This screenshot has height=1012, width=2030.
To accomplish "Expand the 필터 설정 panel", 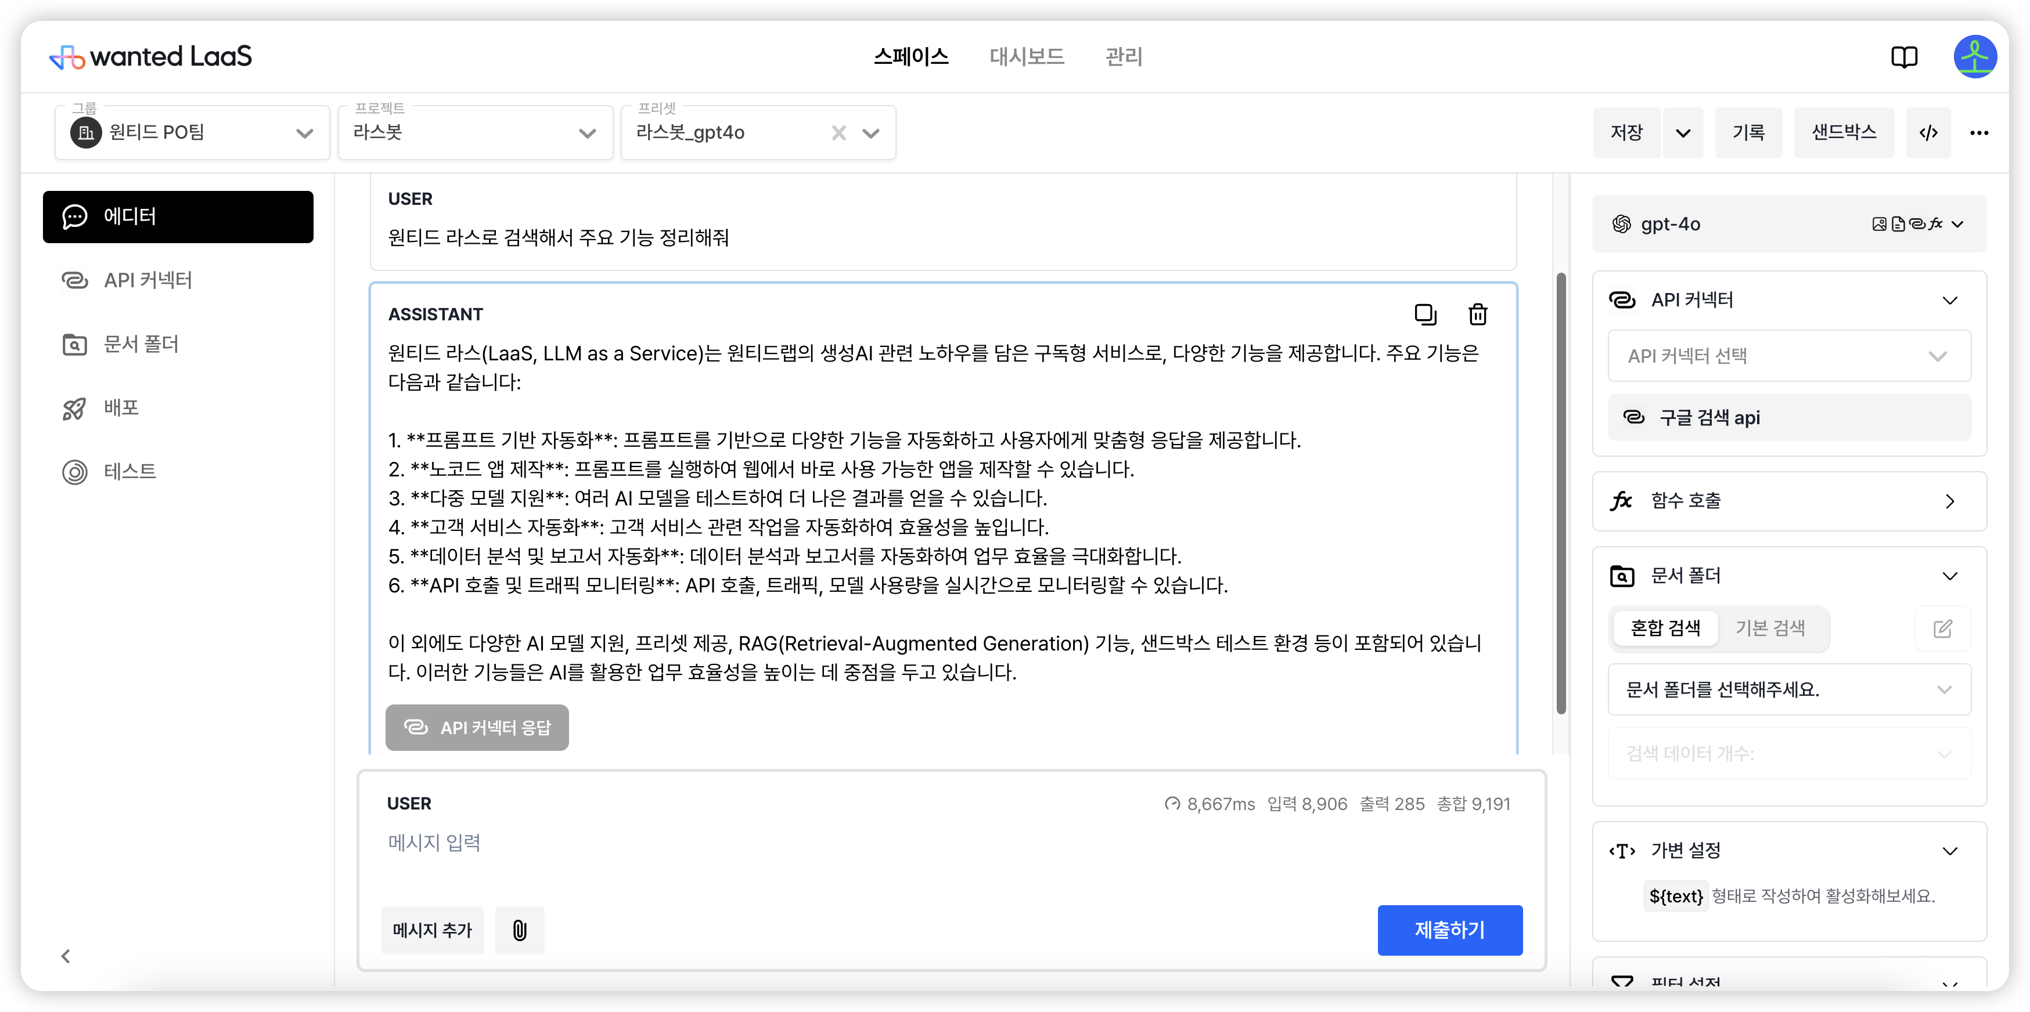I will [x=1950, y=984].
